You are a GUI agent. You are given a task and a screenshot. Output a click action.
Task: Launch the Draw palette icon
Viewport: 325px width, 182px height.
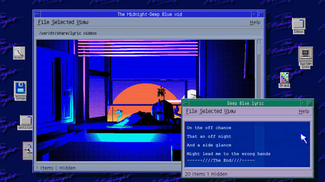click(284, 80)
